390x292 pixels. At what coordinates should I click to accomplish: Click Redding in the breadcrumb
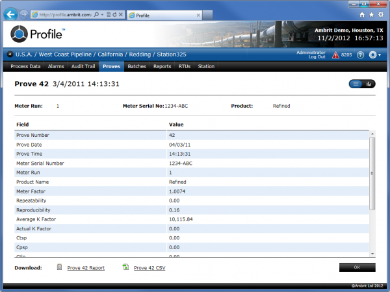[x=140, y=55]
